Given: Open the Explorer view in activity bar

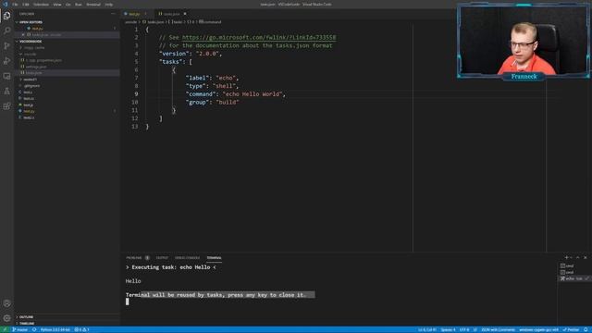Looking at the screenshot, I should click(6, 16).
